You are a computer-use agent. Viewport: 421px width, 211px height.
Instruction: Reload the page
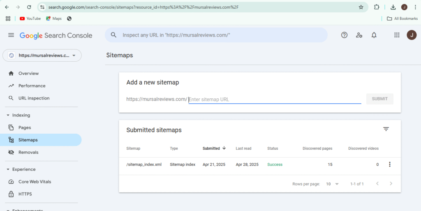[x=29, y=7]
